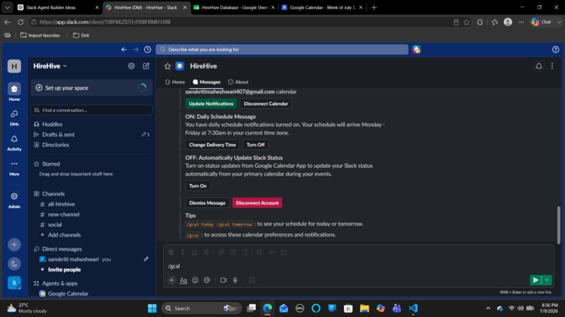Open Slack help question mark icon

[556, 50]
